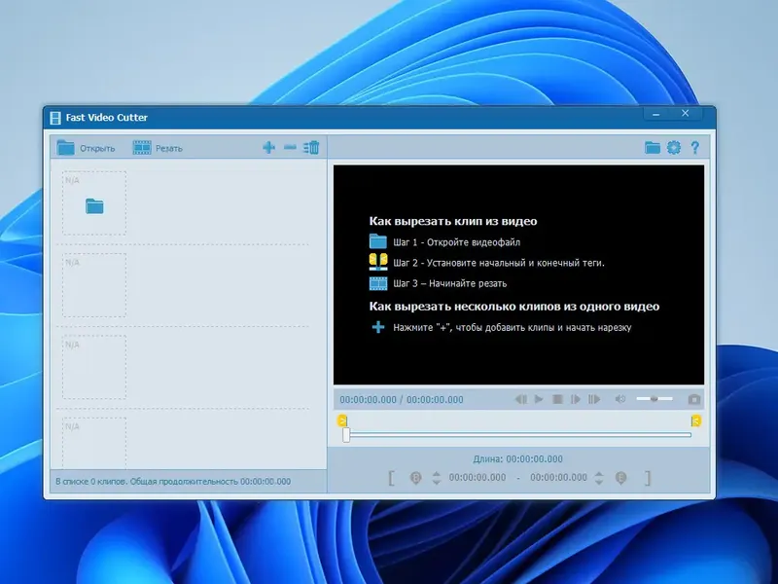Click start time stepper arrows
The image size is (778, 584).
[x=436, y=478]
